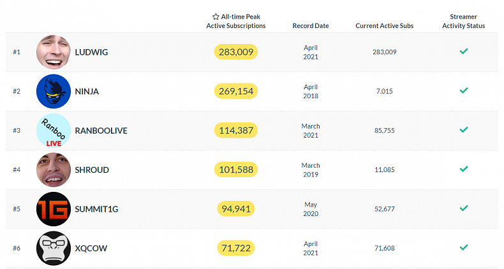
Task: Click Ludwig's green activity checkmark
Action: click(x=464, y=52)
